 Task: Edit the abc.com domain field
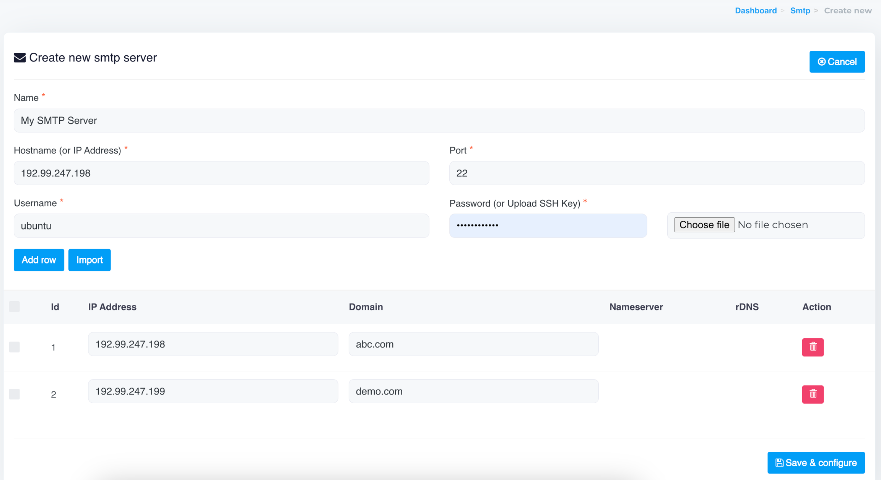click(473, 344)
